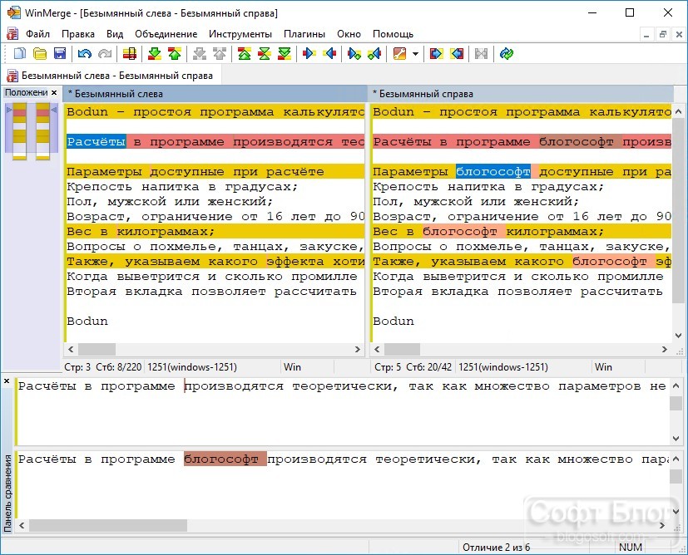This screenshot has width=688, height=555.
Task: Open the Плагины menu
Action: pyautogui.click(x=304, y=34)
